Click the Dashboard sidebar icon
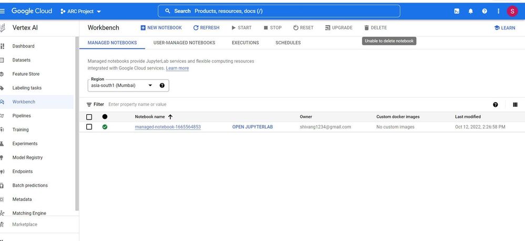 coord(2,46)
